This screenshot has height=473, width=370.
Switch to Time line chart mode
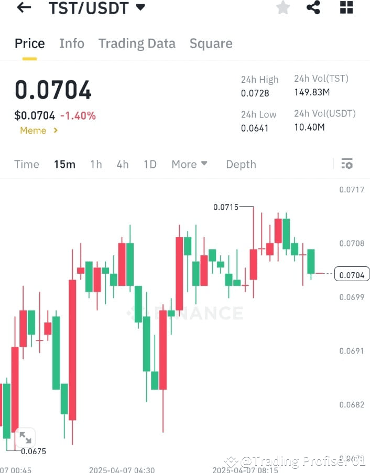[x=27, y=164]
